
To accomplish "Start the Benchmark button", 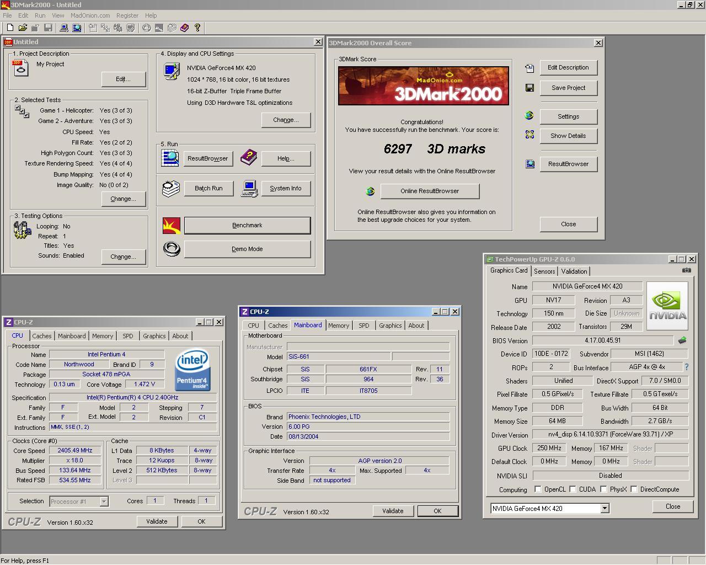I will click(247, 225).
